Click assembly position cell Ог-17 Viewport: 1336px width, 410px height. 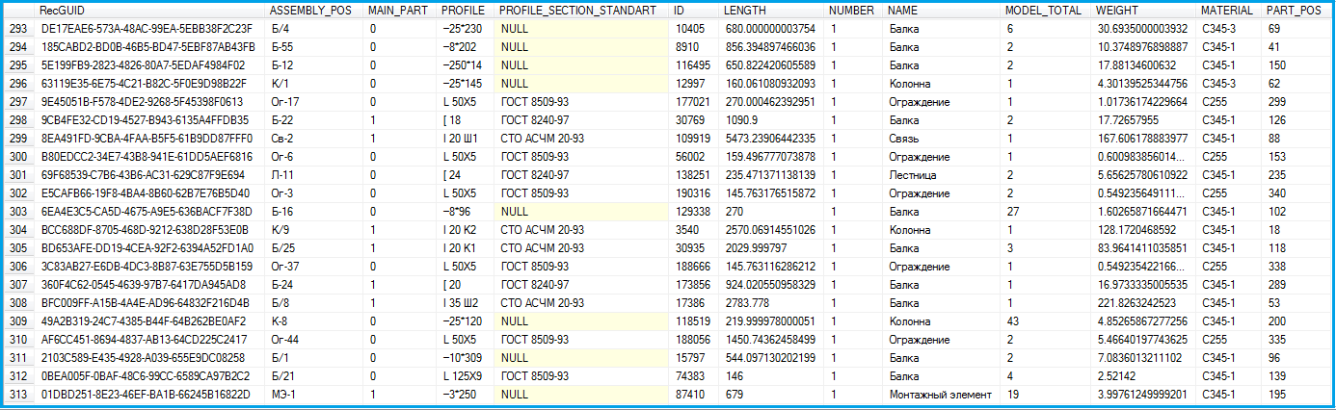pos(315,102)
